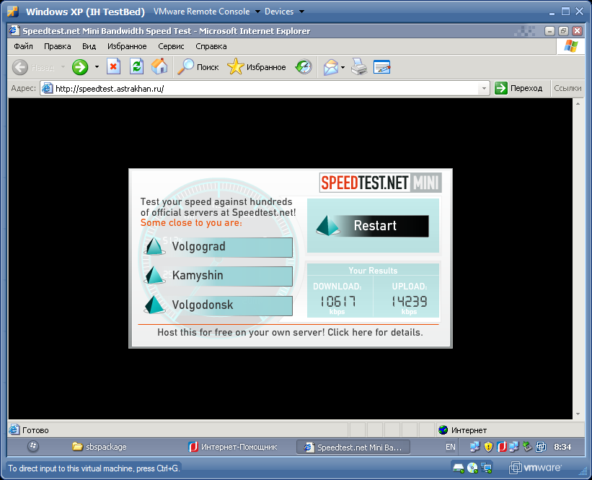Viewport: 592px width, 480px height.
Task: Click the taskbar clock showing 8:34
Action: pos(562,447)
